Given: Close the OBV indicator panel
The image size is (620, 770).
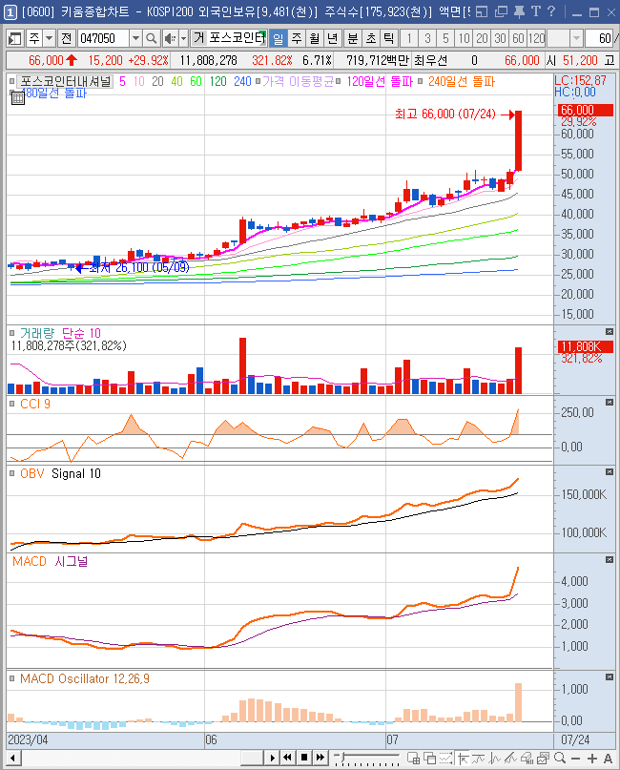Looking at the screenshot, I should pos(610,472).
